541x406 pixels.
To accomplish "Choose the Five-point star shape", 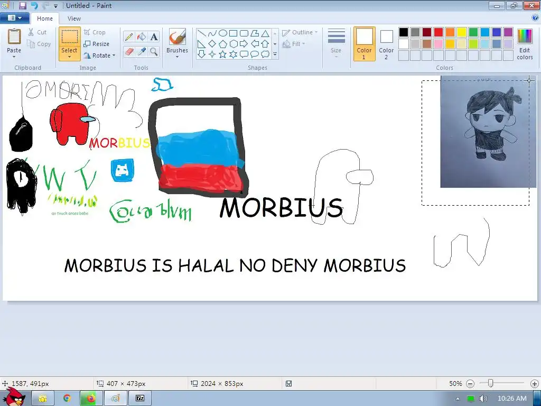I will pos(223,54).
